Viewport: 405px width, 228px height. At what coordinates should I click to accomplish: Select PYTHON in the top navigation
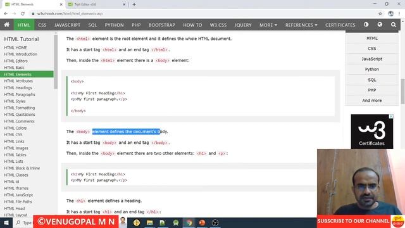tap(114, 25)
